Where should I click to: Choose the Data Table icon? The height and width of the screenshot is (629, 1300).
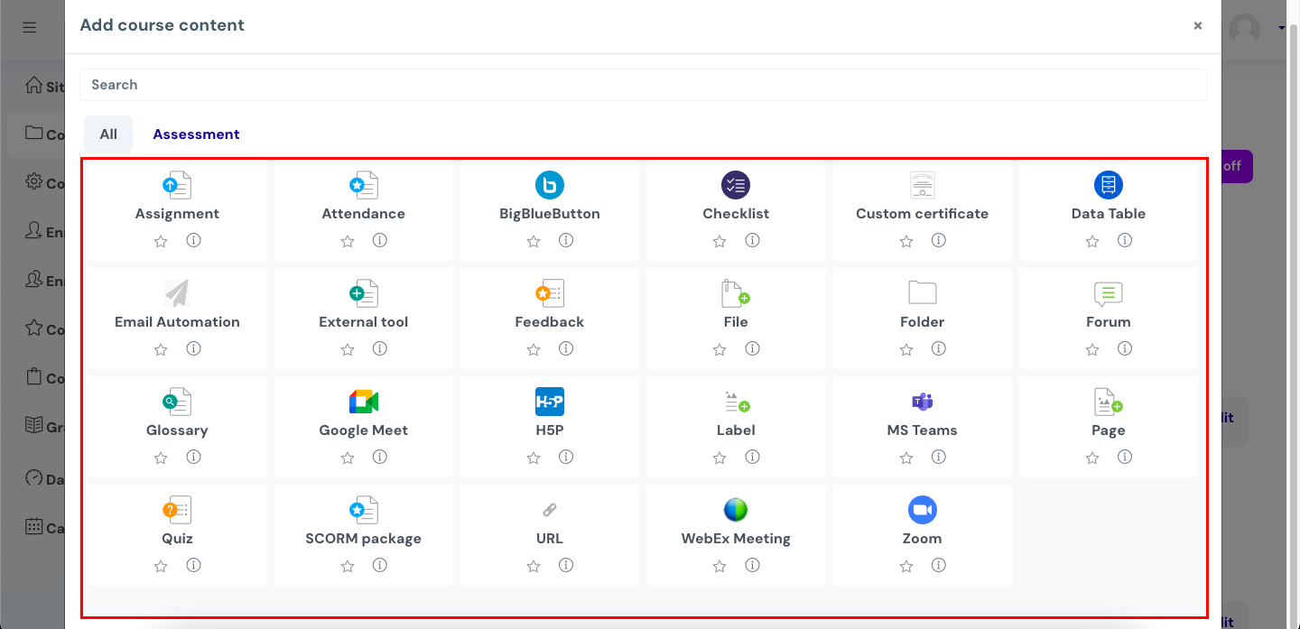point(1109,185)
